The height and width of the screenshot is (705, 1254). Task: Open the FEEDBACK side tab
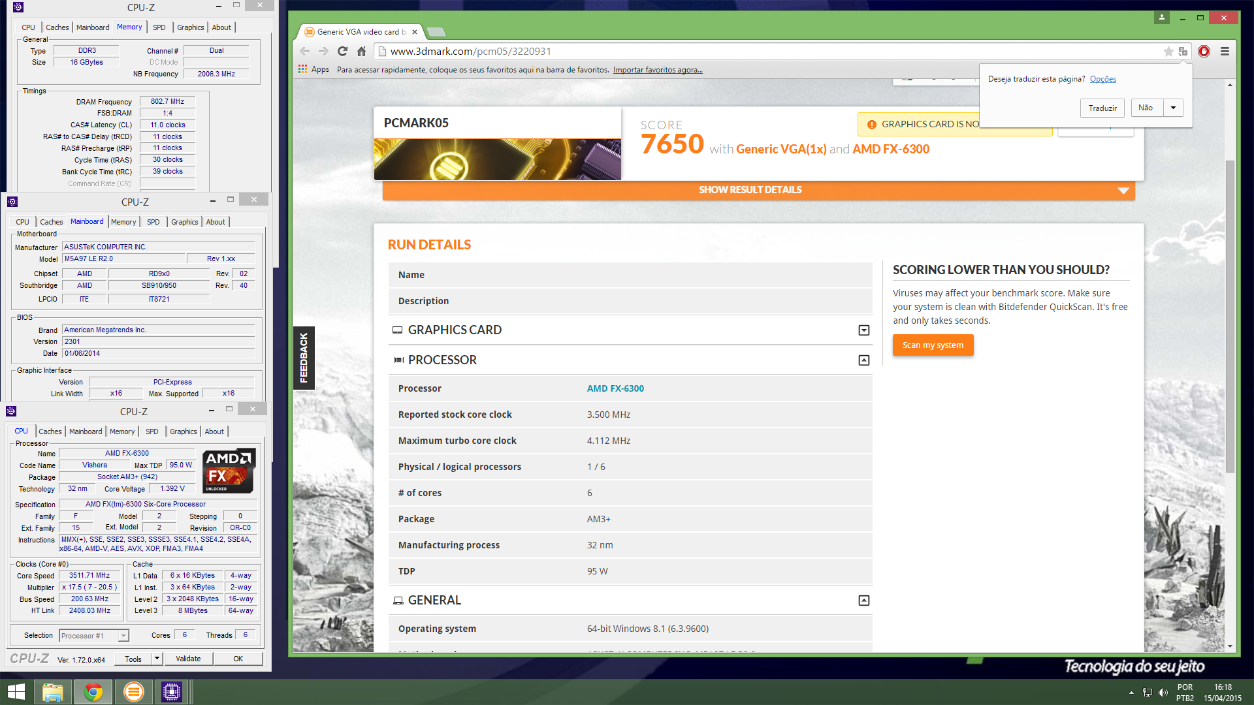[304, 358]
